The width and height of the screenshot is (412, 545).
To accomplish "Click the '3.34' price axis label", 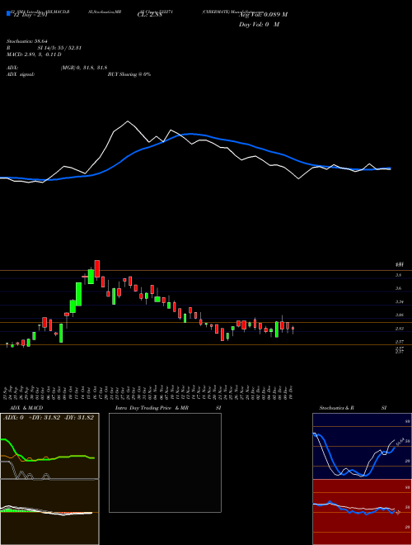I will 400,302.
